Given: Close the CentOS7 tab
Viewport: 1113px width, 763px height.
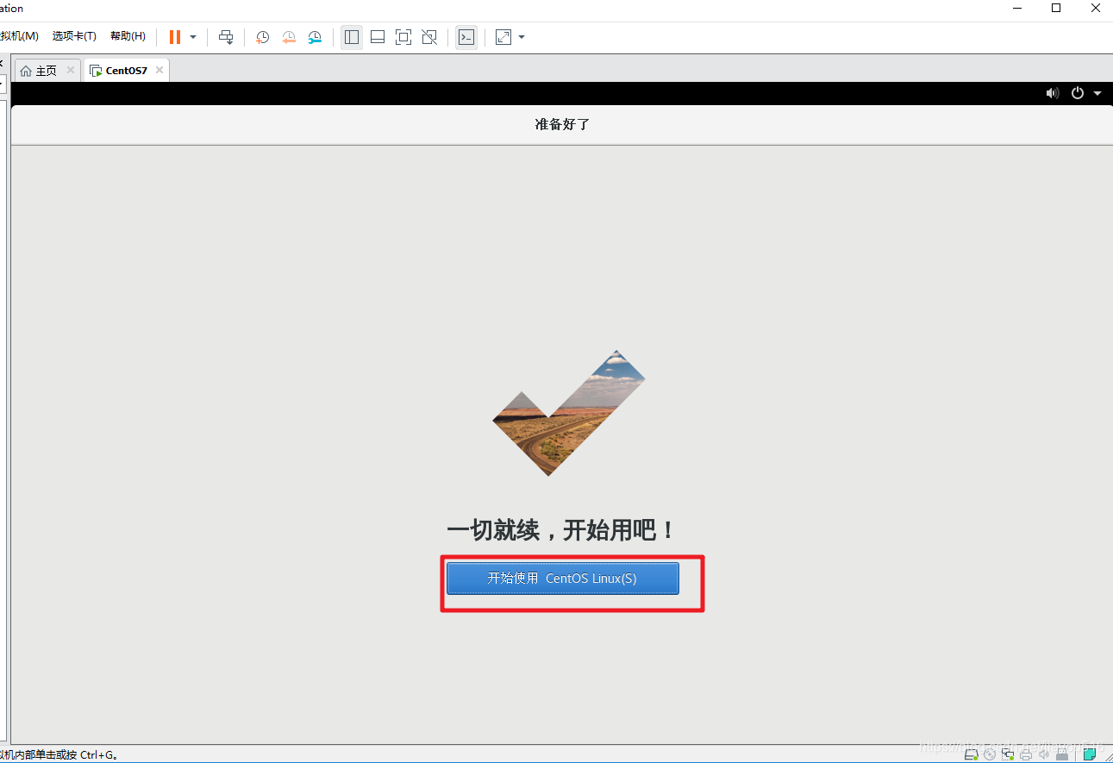Looking at the screenshot, I should [x=159, y=71].
